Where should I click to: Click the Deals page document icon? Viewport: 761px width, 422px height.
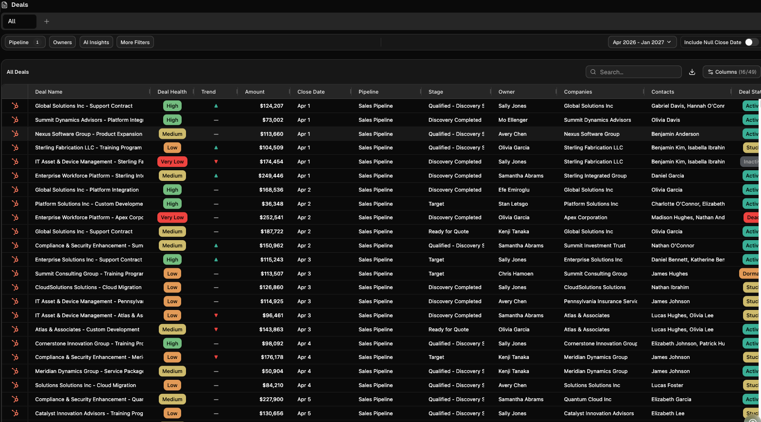4,5
